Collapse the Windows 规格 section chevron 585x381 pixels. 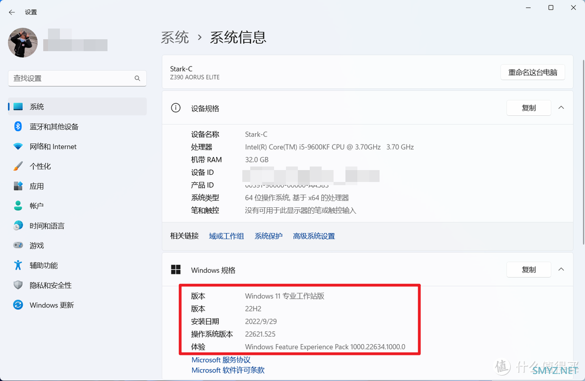click(x=561, y=270)
